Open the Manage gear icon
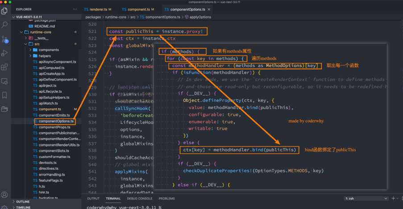Image resolution: width=403 pixels, height=209 pixels. pyautogui.click(x=4, y=207)
